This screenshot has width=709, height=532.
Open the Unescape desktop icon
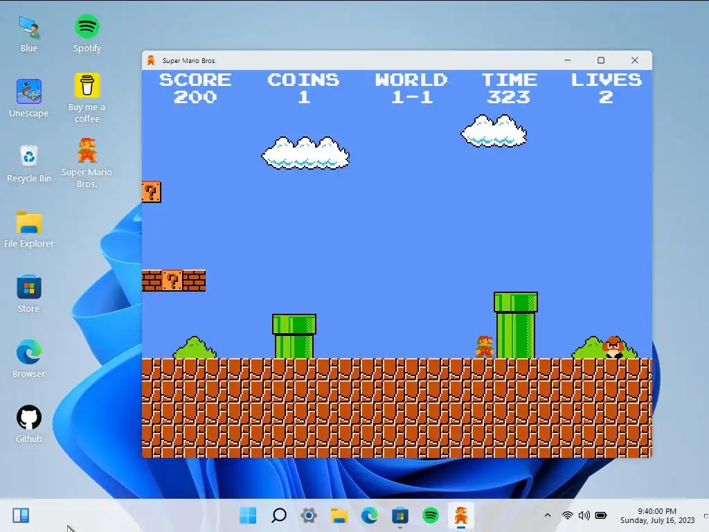click(29, 98)
